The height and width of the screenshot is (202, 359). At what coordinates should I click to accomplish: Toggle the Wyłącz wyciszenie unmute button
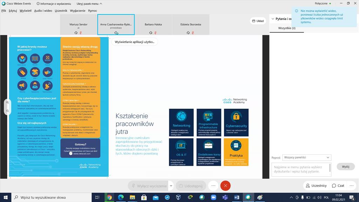tap(149, 186)
